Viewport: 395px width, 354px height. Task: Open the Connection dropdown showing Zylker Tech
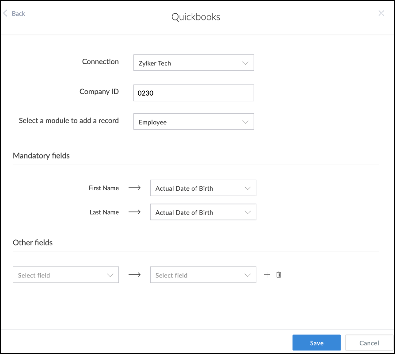click(194, 63)
